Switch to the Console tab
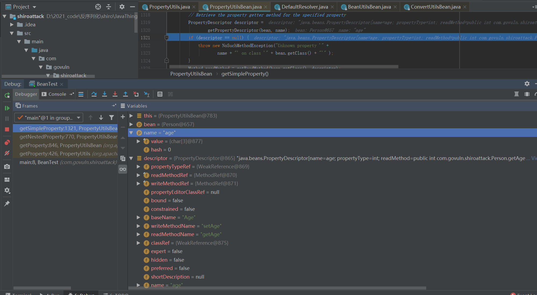 tap(57, 94)
